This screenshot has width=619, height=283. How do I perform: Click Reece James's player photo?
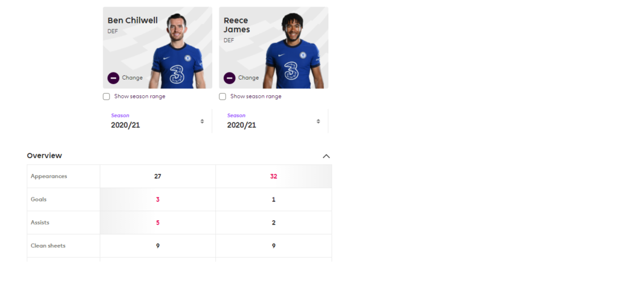pyautogui.click(x=293, y=51)
